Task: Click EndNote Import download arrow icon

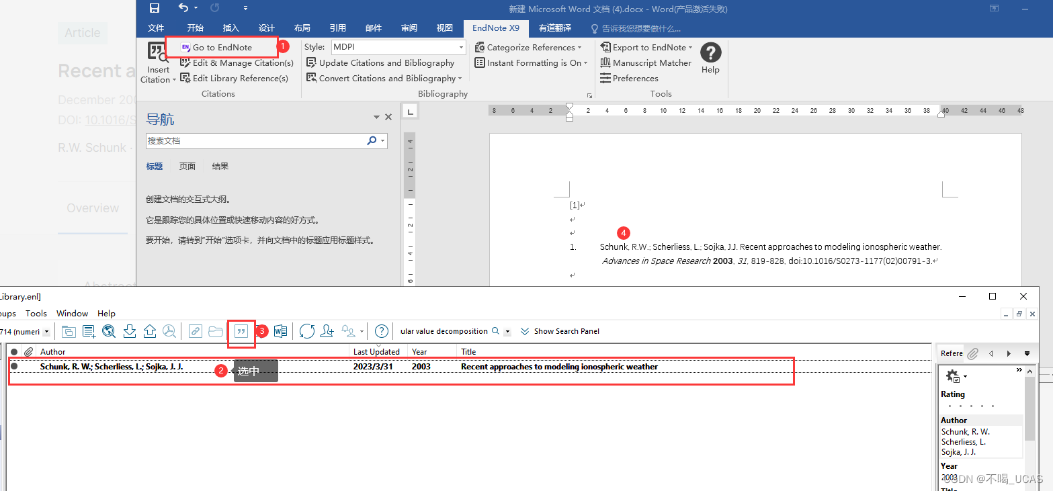Action: (x=130, y=331)
